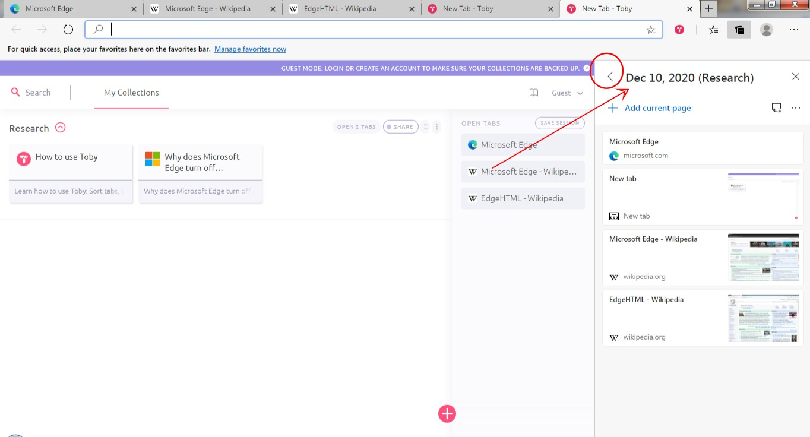The image size is (810, 437).
Task: Click the OPEN 2 TABS button
Action: coord(356,126)
